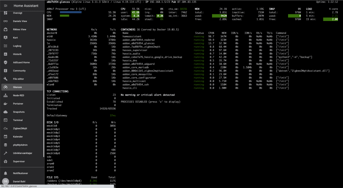343x188 pixels.
Task: Click the Notifikationer bell icon
Action: point(5,173)
